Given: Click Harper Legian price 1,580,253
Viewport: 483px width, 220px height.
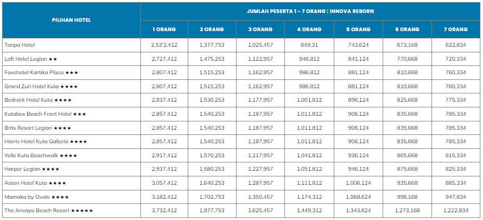Looking at the screenshot, I should 212,169.
